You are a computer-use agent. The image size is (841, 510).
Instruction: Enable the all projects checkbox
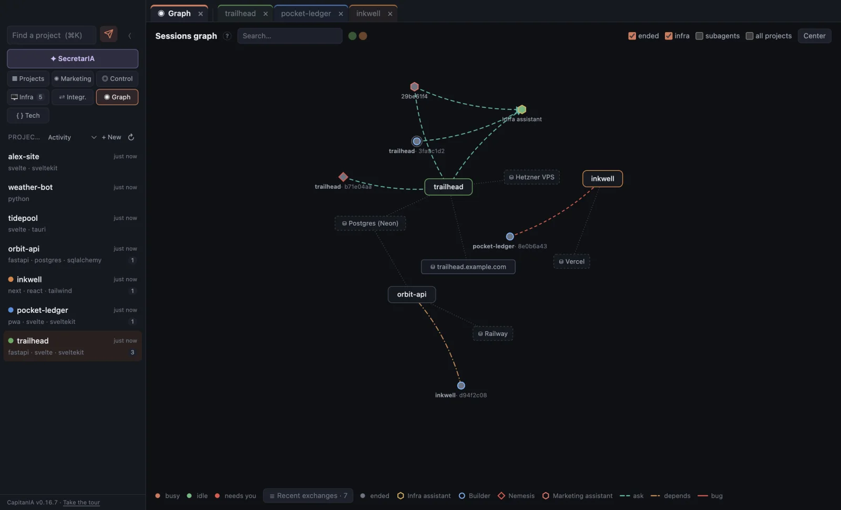pos(750,36)
